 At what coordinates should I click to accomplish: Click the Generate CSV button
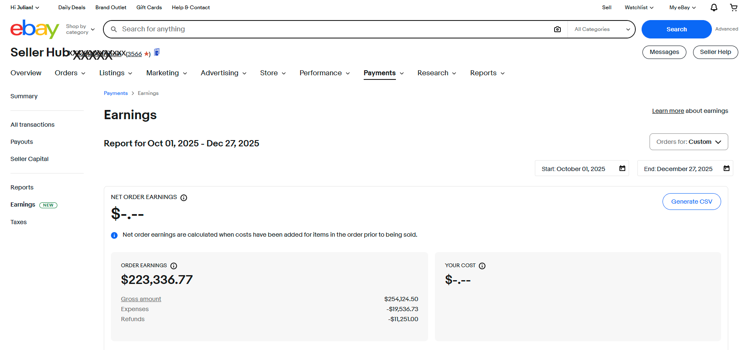[691, 202]
